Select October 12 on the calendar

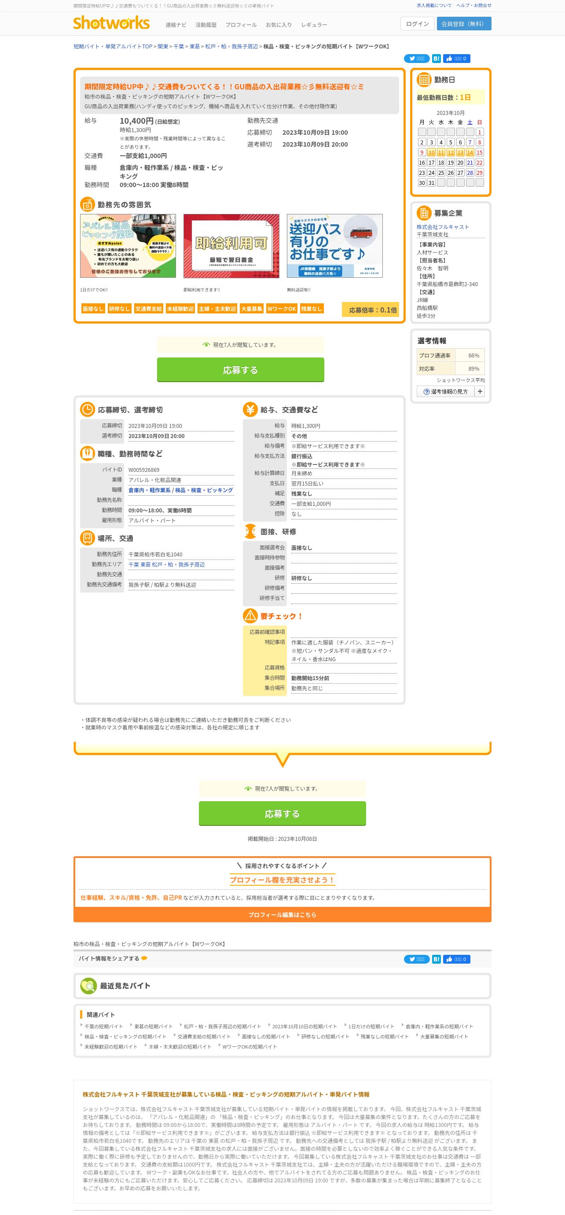(x=451, y=152)
